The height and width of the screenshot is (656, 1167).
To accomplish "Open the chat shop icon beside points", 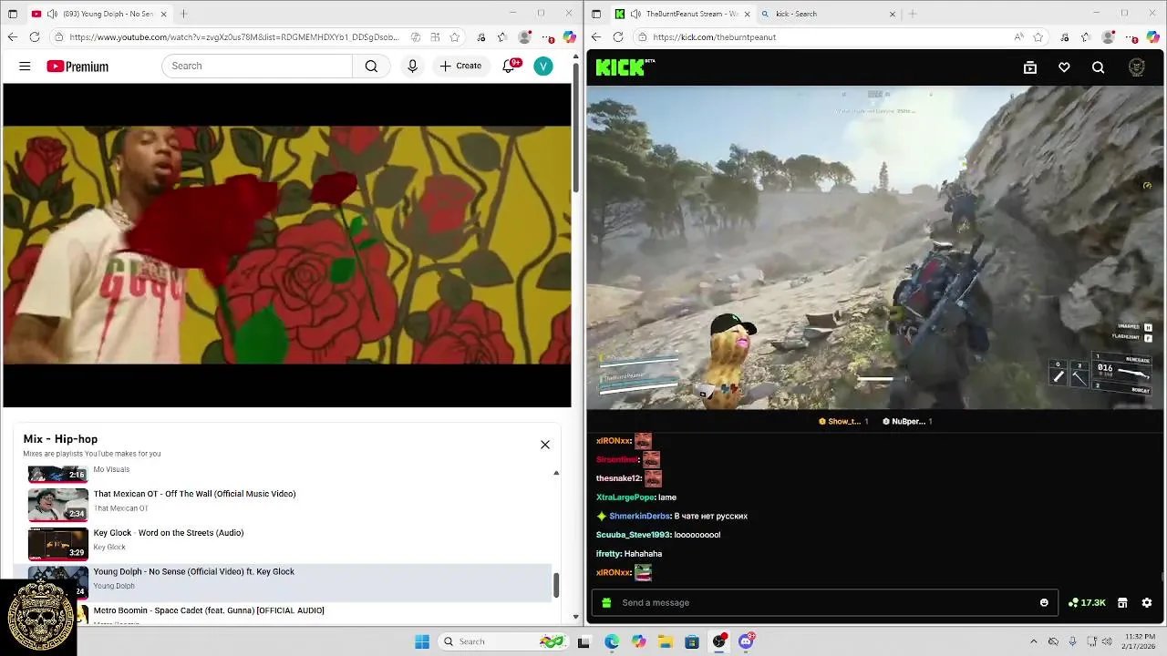I will [1122, 602].
